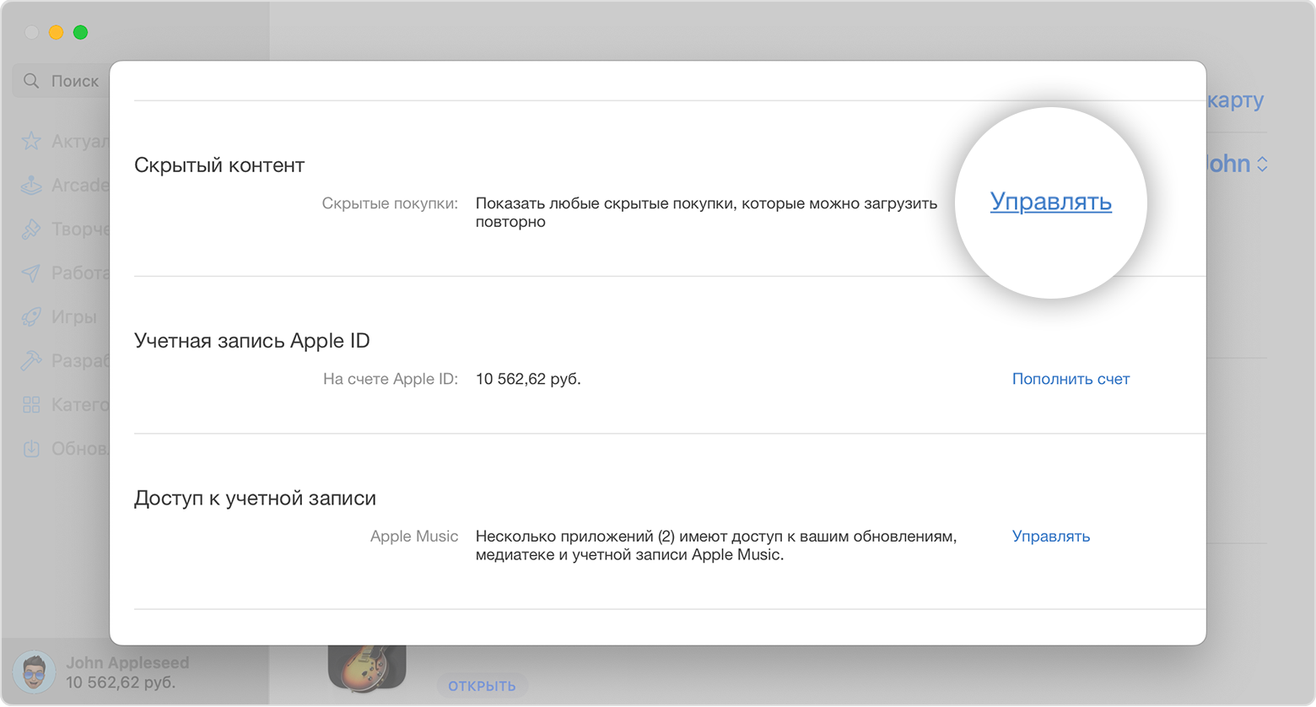Image resolution: width=1316 pixels, height=707 pixels.
Task: Select the Categories grid icon in sidebar
Action: (x=31, y=404)
